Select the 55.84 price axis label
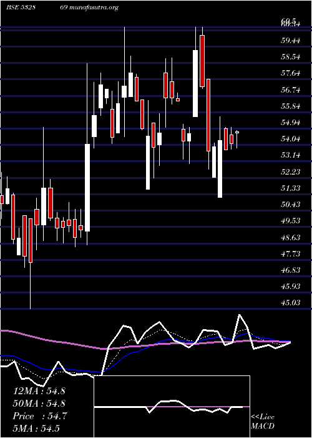Image resolution: width=312 pixels, height=438 pixels. pyautogui.click(x=291, y=106)
